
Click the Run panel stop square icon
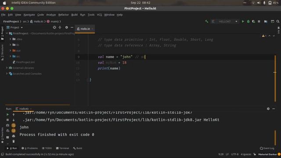point(7,120)
